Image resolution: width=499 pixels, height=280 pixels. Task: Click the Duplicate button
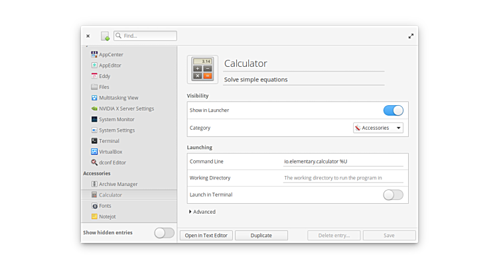pyautogui.click(x=261, y=235)
